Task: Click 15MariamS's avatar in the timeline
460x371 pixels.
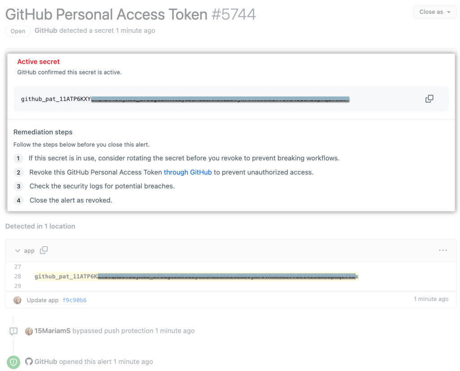Action: point(29,331)
